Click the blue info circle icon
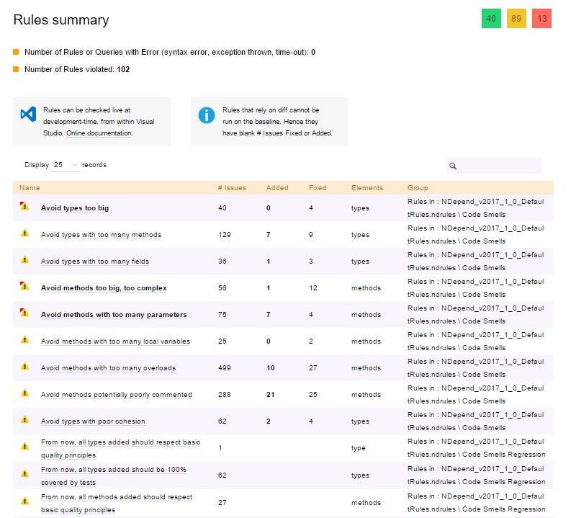The height and width of the screenshot is (518, 571). 207,115
